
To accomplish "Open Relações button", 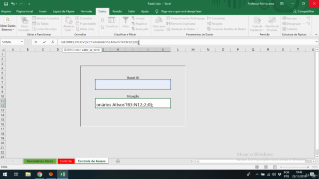I will tap(215, 24).
